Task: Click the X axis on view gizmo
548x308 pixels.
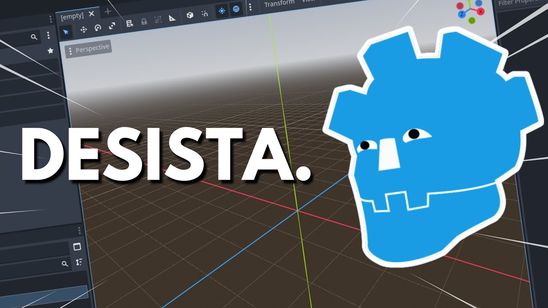Action: tap(481, 12)
